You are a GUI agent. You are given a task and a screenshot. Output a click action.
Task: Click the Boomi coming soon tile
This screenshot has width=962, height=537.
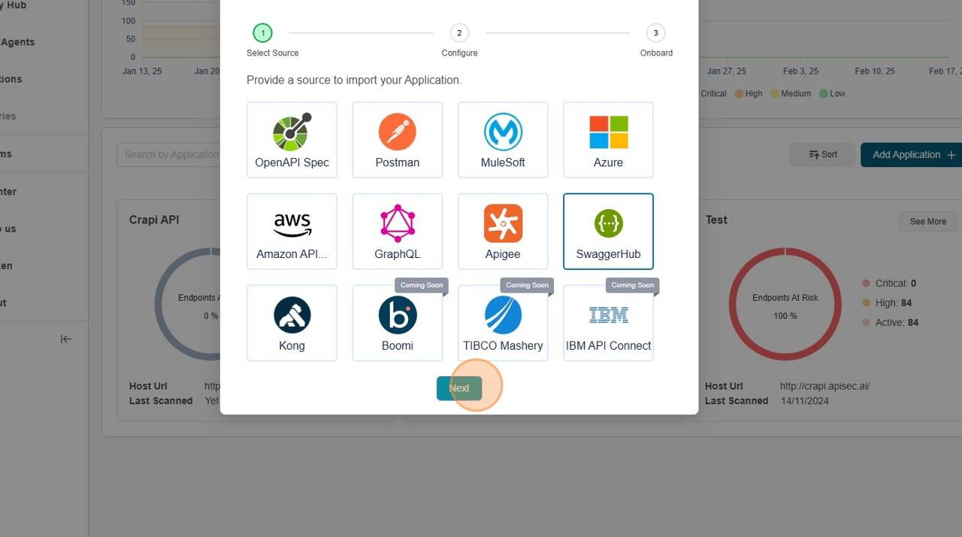click(x=397, y=317)
